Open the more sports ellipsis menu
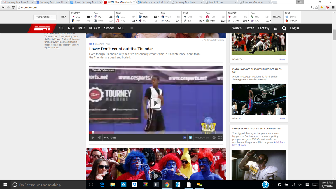The height and width of the screenshot is (189, 336). tap(131, 28)
